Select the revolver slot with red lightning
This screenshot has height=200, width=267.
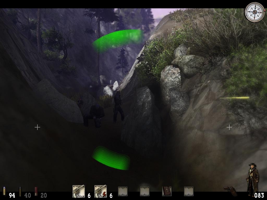(101, 191)
